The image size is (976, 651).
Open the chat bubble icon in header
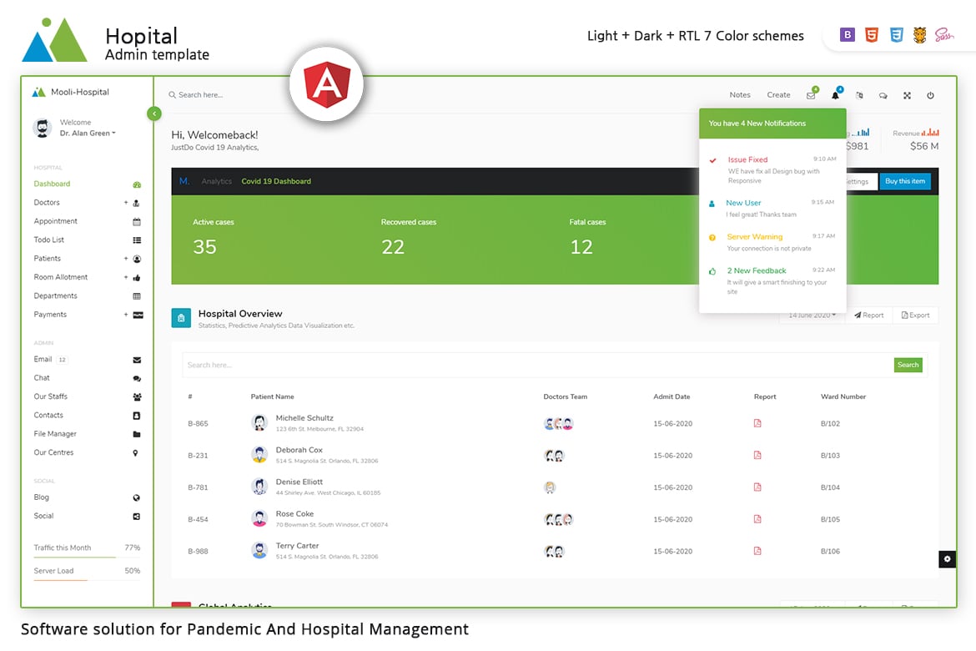[x=883, y=95]
